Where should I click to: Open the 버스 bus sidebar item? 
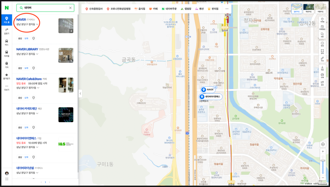pyautogui.click(x=7, y=43)
